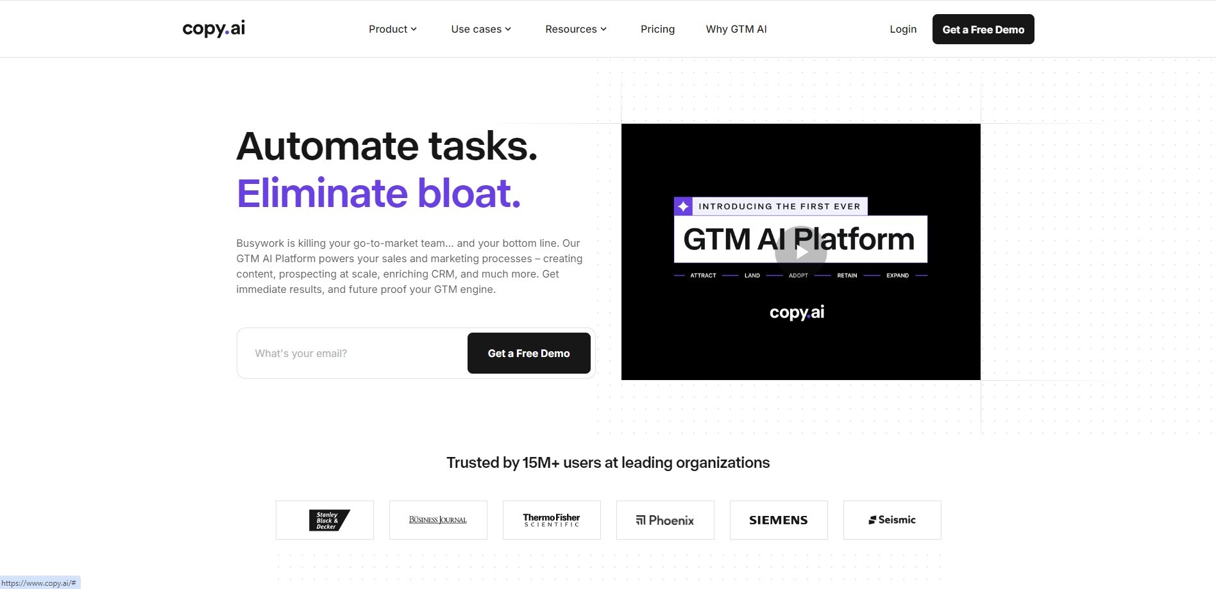Click the purple sparkle icon in video banner
This screenshot has width=1216, height=589.
coord(683,206)
